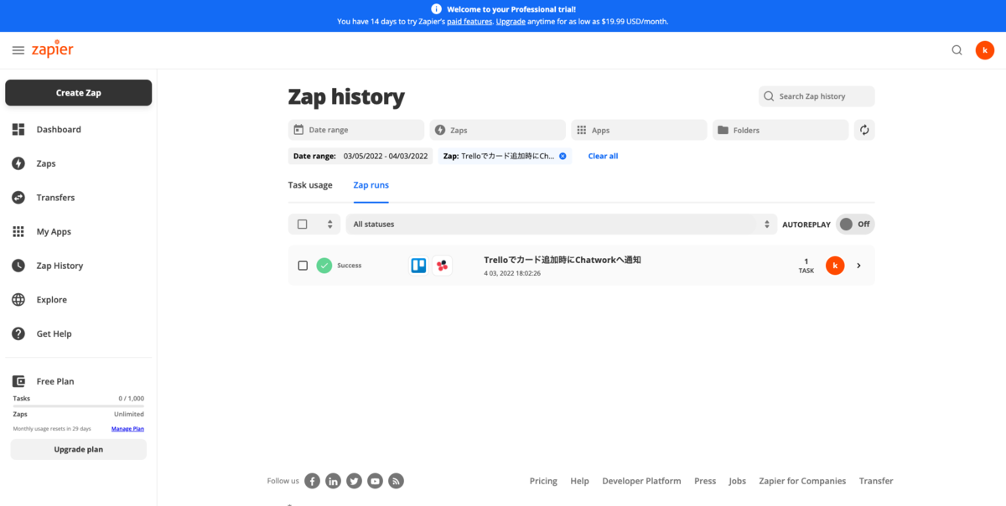The image size is (1006, 506).
Task: Click the Search Zap history input field
Action: point(816,96)
